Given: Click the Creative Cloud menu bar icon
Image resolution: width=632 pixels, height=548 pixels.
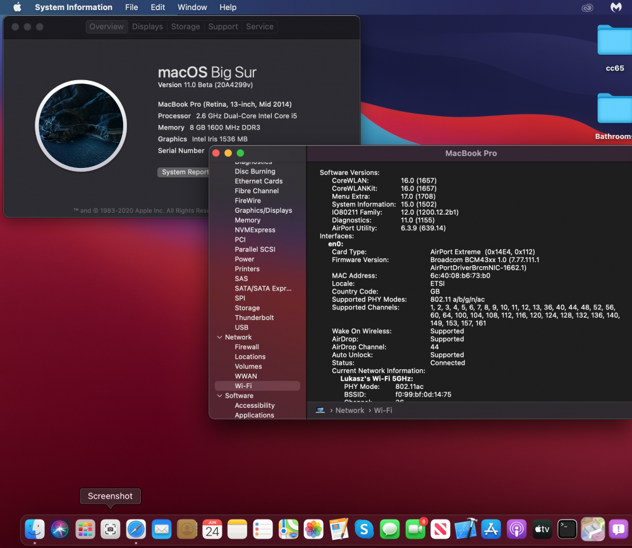Looking at the screenshot, I should (587, 8).
